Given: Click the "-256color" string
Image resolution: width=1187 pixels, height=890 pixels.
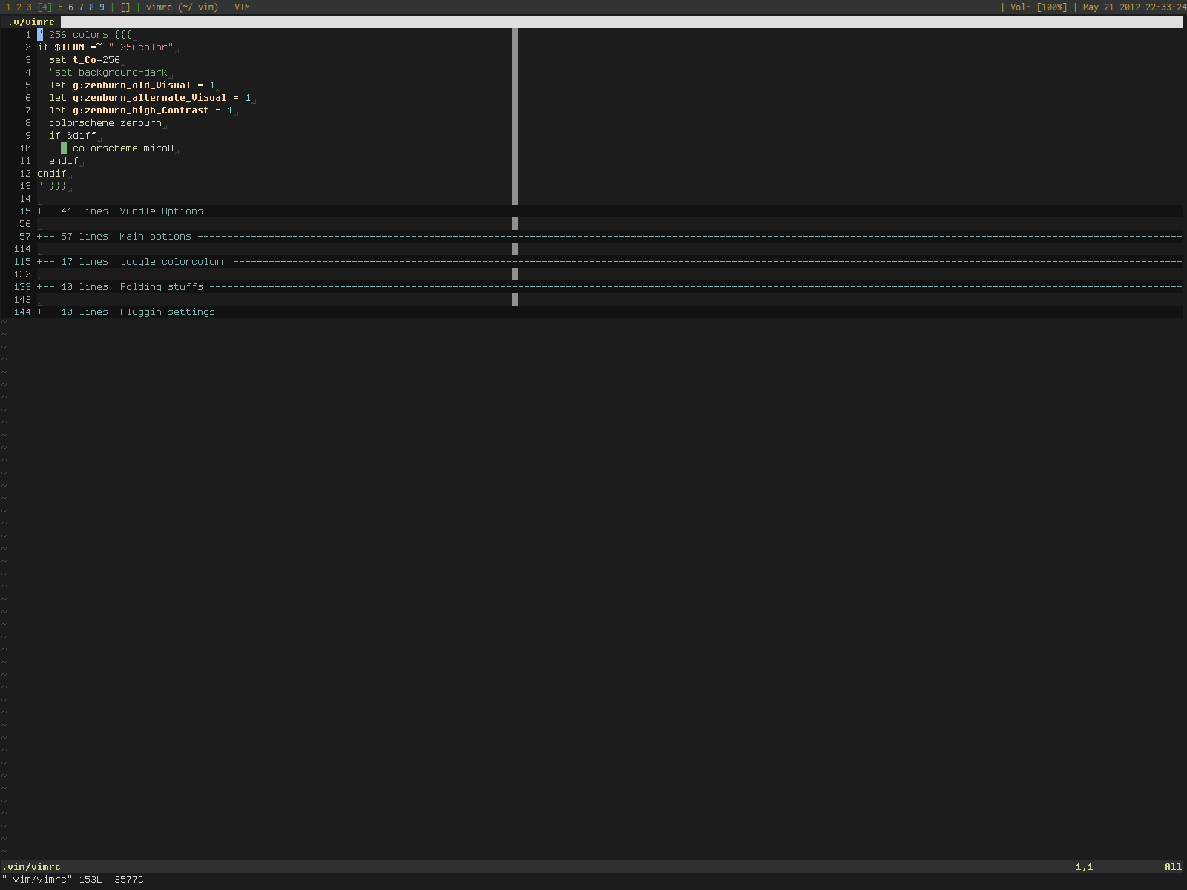Looking at the screenshot, I should [x=140, y=47].
